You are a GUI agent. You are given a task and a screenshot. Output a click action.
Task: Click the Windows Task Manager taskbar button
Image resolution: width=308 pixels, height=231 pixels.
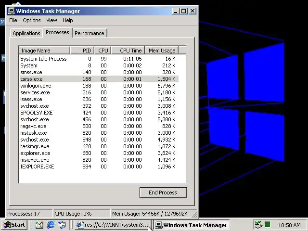point(192,225)
